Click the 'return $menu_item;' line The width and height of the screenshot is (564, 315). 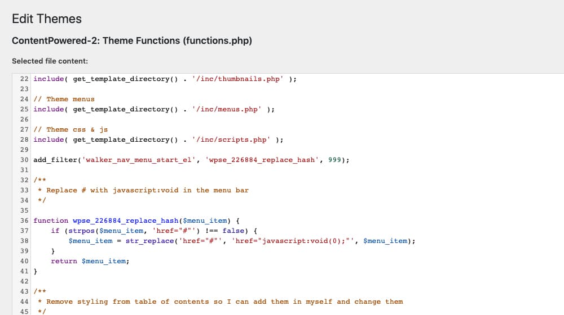[x=90, y=261]
